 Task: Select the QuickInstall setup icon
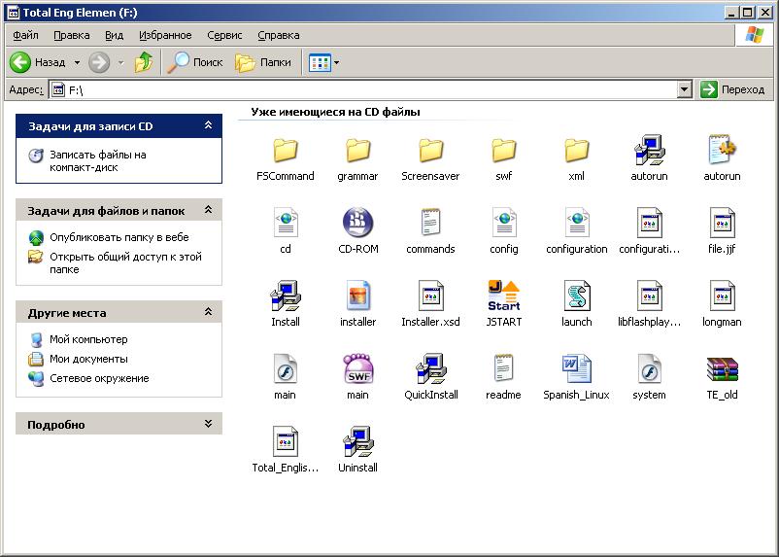tap(430, 368)
